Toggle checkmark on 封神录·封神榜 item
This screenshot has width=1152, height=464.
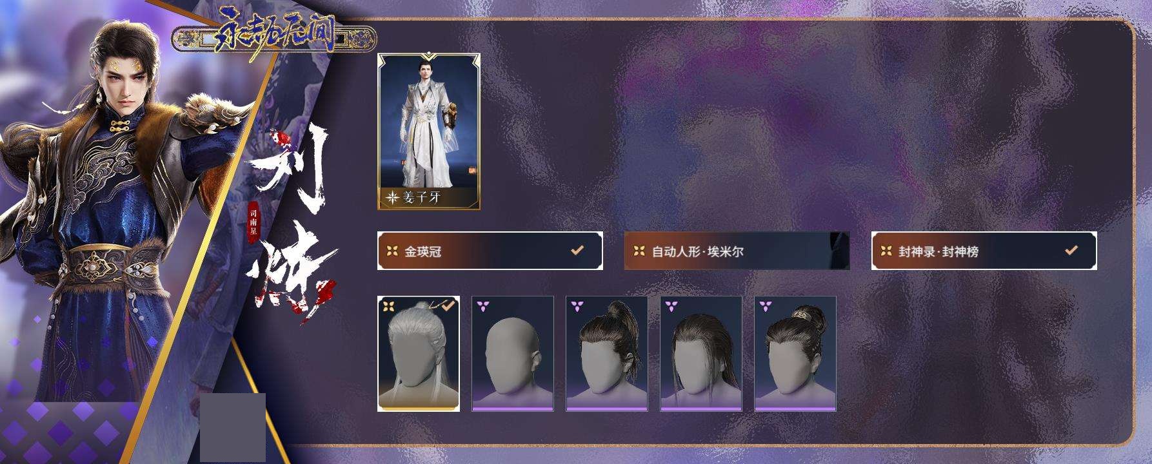(x=1071, y=250)
